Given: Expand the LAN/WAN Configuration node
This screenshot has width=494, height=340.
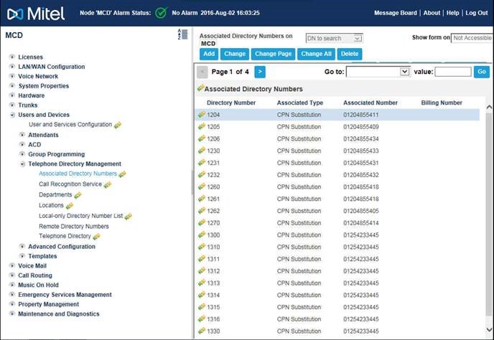Looking at the screenshot, I should [x=12, y=67].
